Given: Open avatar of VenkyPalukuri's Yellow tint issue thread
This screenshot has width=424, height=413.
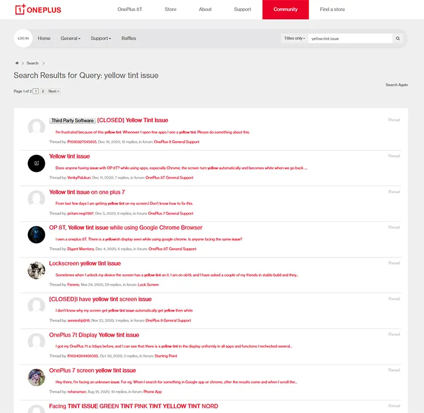Looking at the screenshot, I should click(x=36, y=163).
